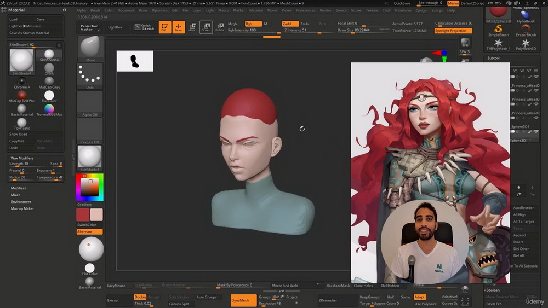Open the Move brush thumbnail

coord(90,49)
